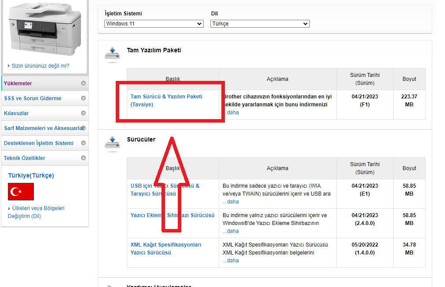Expand ...daha under XML Kağıt Spesifikasyonları description
445x287 pixels.
231,261
